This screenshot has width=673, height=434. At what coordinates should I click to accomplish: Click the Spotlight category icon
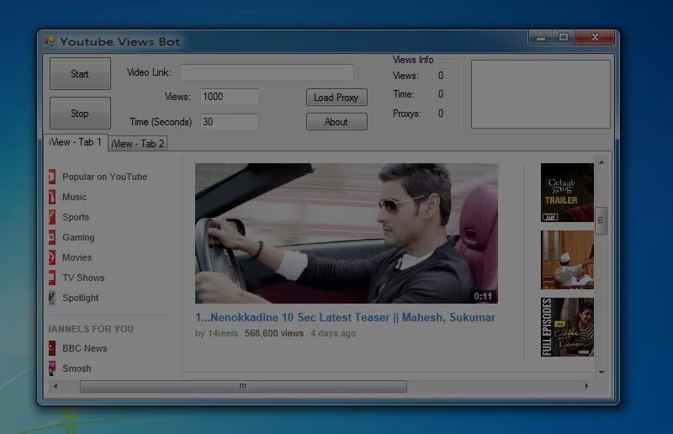[52, 298]
